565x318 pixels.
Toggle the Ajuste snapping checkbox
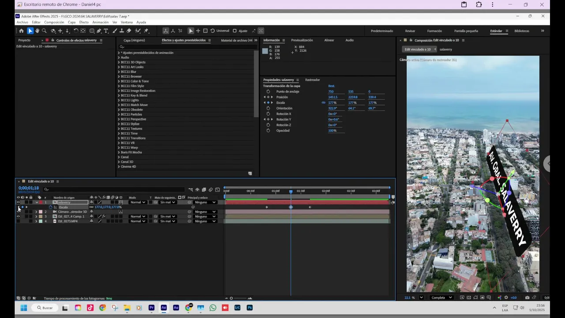point(234,31)
